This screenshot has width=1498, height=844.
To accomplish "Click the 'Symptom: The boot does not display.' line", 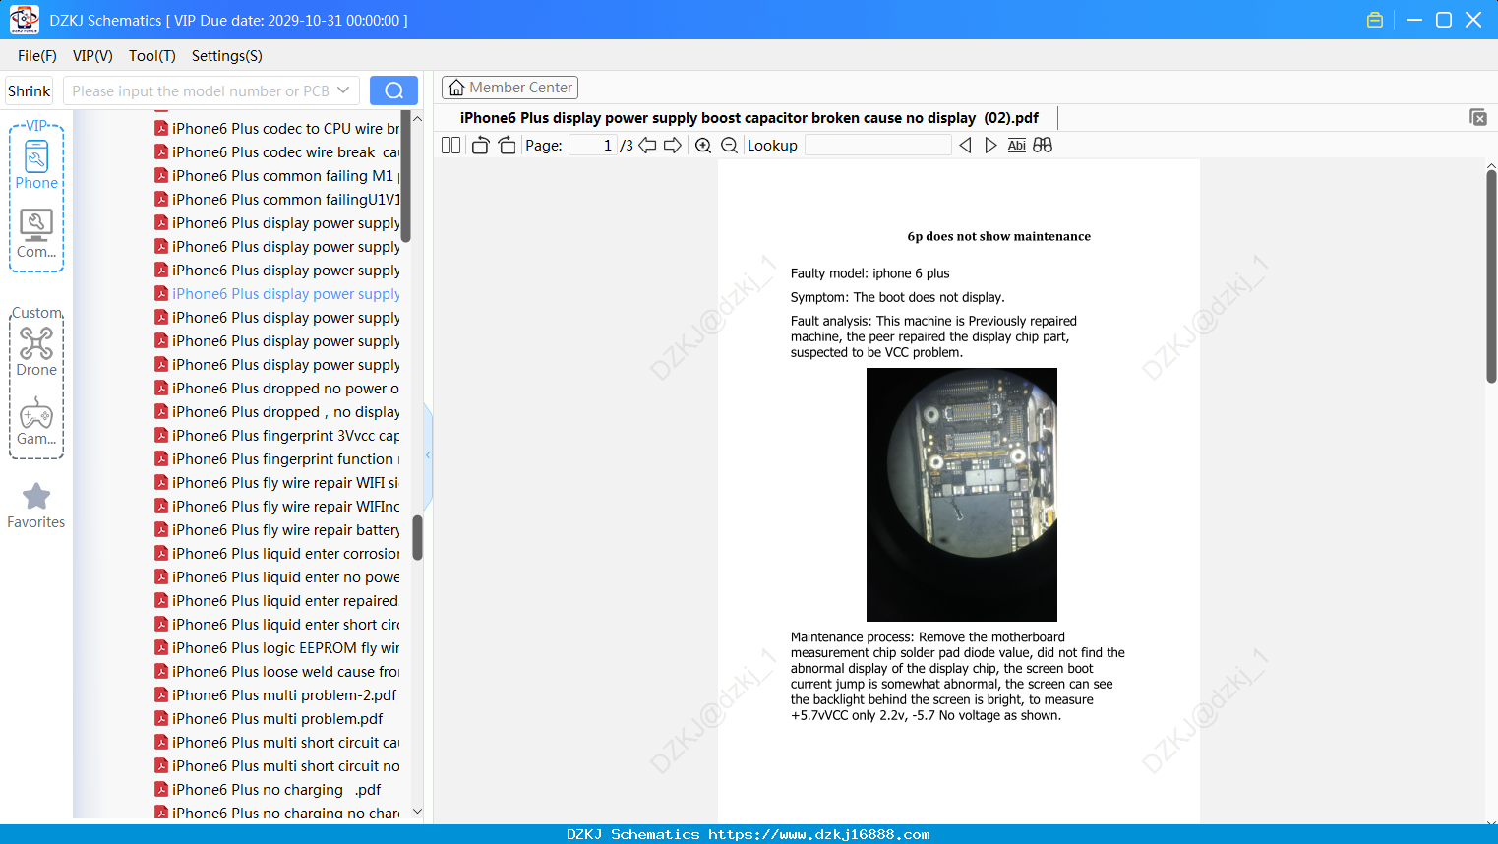I will coord(897,297).
